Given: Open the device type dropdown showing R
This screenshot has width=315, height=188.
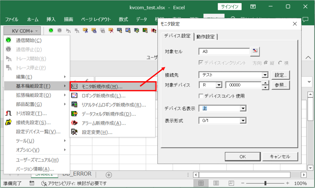Looking at the screenshot, I should 220,85.
